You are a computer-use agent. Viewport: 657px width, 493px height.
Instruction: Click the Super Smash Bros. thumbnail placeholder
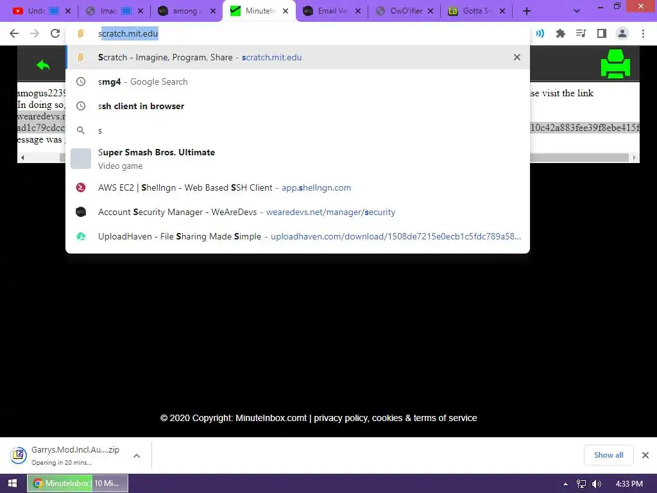click(x=80, y=159)
